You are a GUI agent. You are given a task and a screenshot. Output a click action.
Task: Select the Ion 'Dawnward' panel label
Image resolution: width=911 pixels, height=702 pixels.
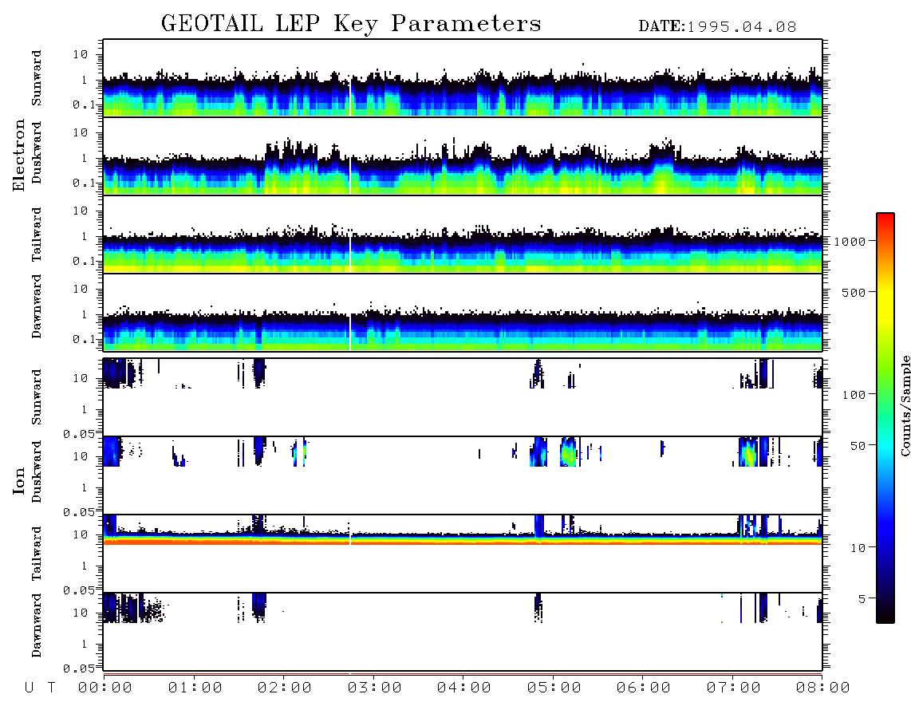[37, 626]
